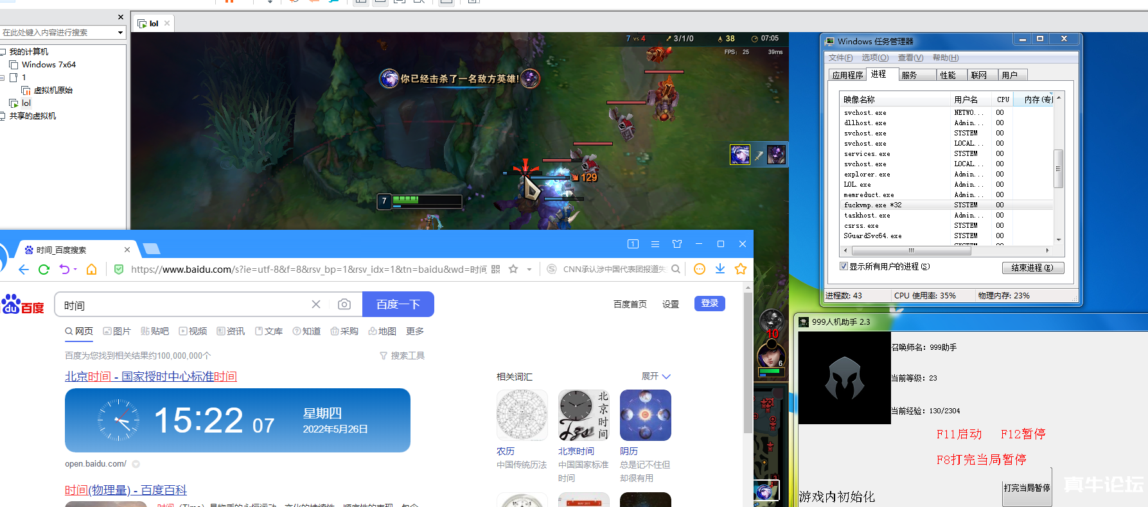The image size is (1148, 507).
Task: Open dropdown arrow next to bookmark star
Action: click(x=529, y=270)
